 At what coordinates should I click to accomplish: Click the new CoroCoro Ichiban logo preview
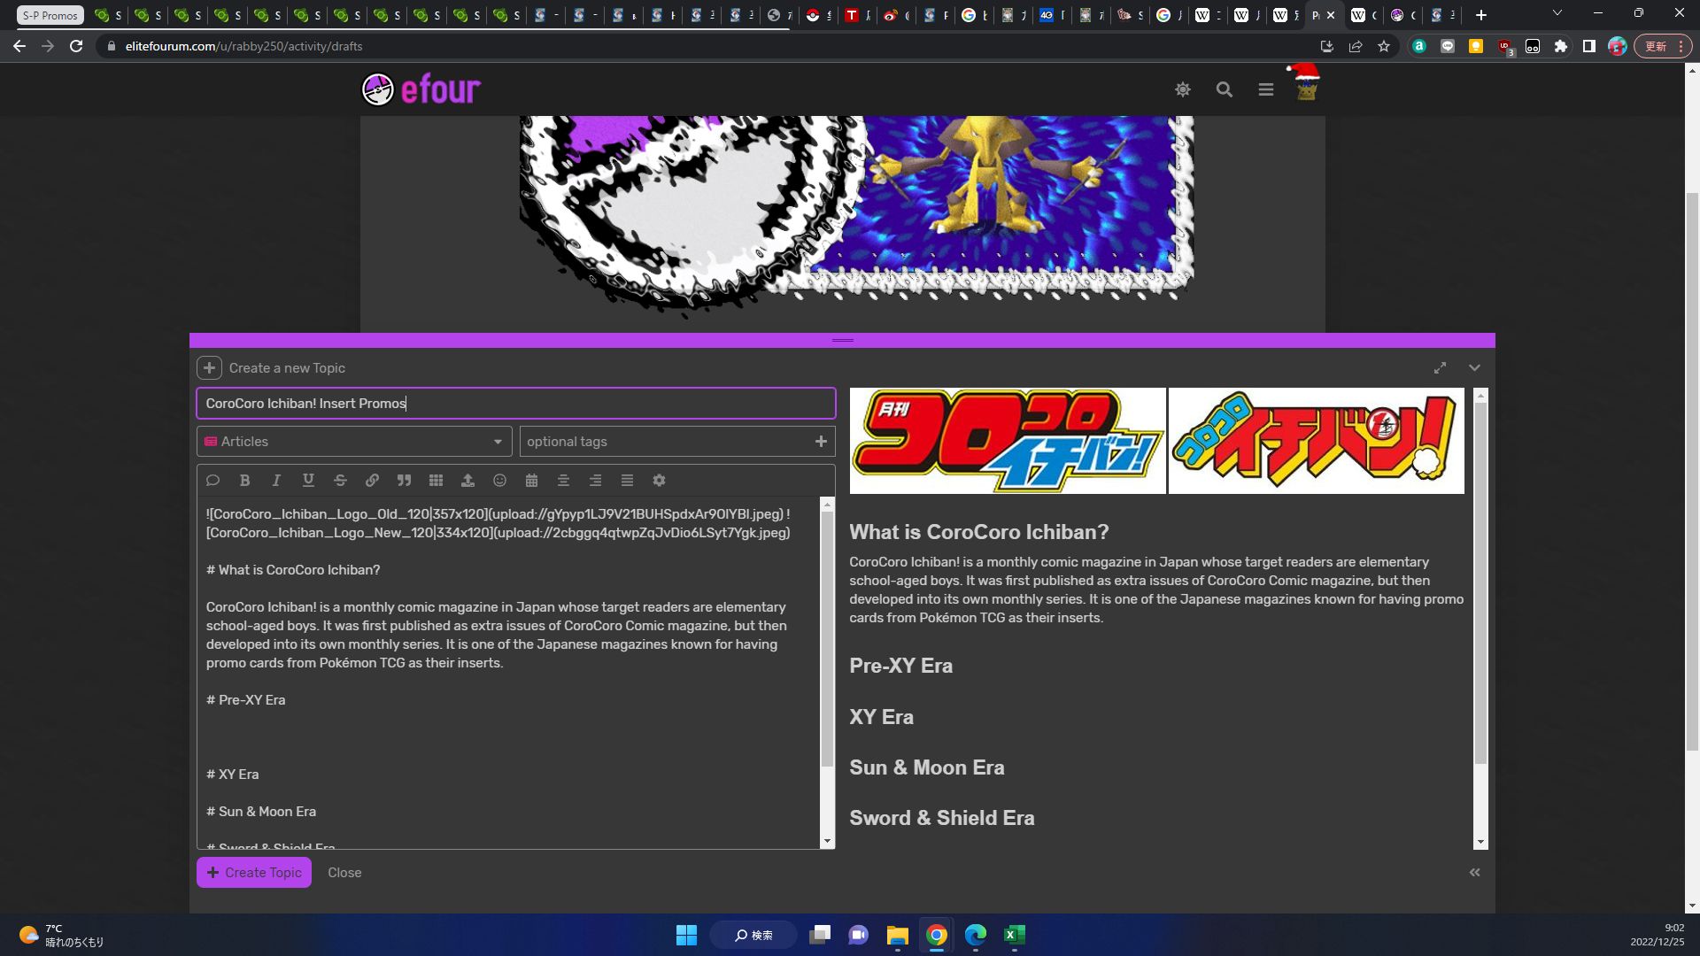click(x=1317, y=441)
